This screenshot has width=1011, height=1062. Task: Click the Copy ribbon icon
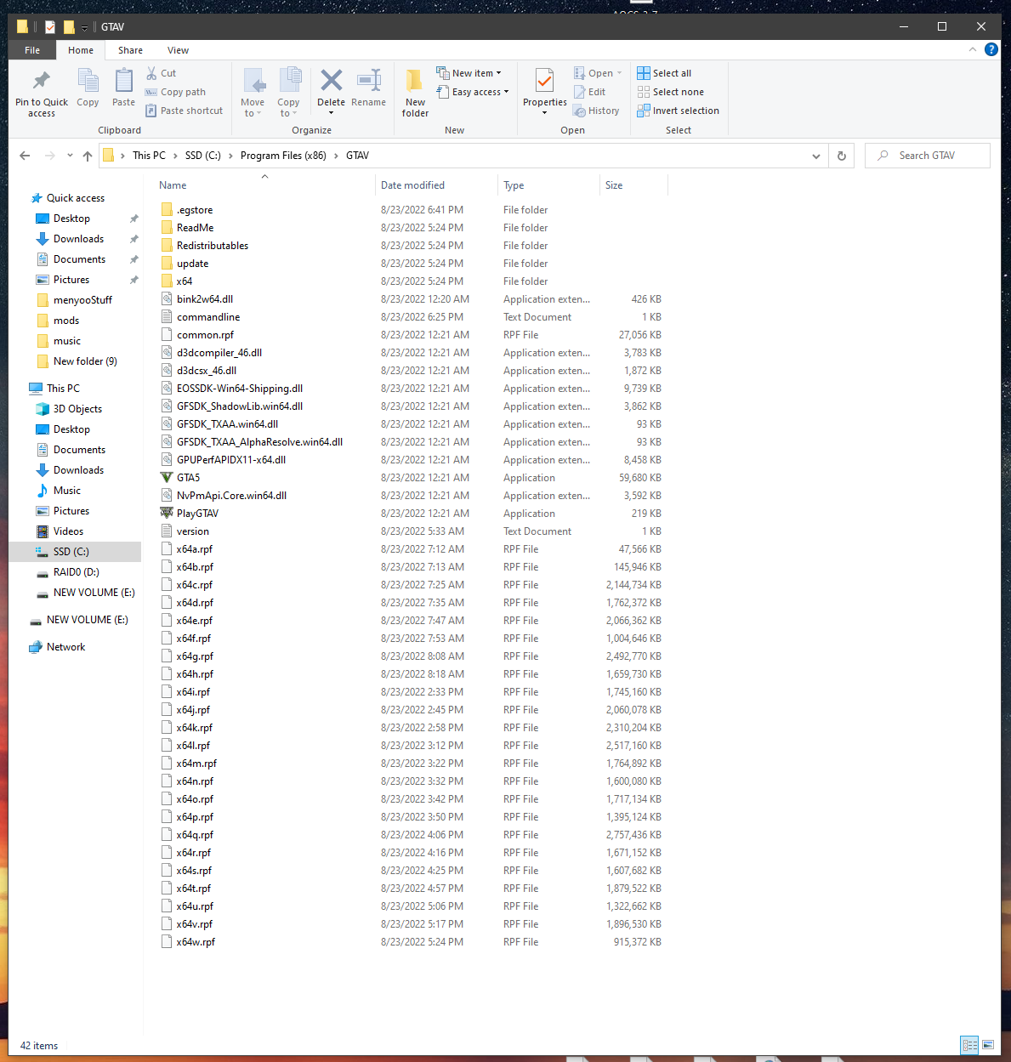(x=88, y=81)
